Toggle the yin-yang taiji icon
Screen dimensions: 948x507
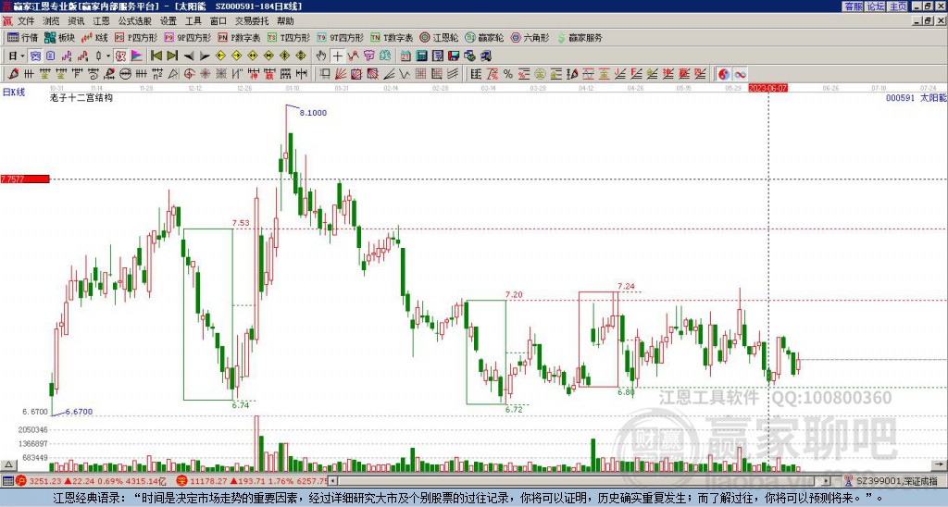(724, 74)
